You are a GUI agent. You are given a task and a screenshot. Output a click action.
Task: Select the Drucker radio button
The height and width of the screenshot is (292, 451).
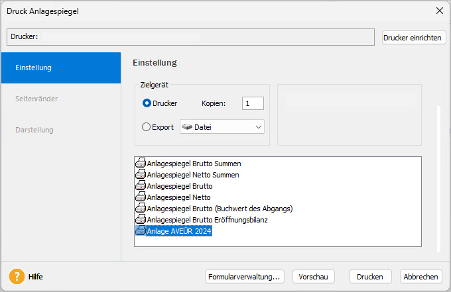147,103
